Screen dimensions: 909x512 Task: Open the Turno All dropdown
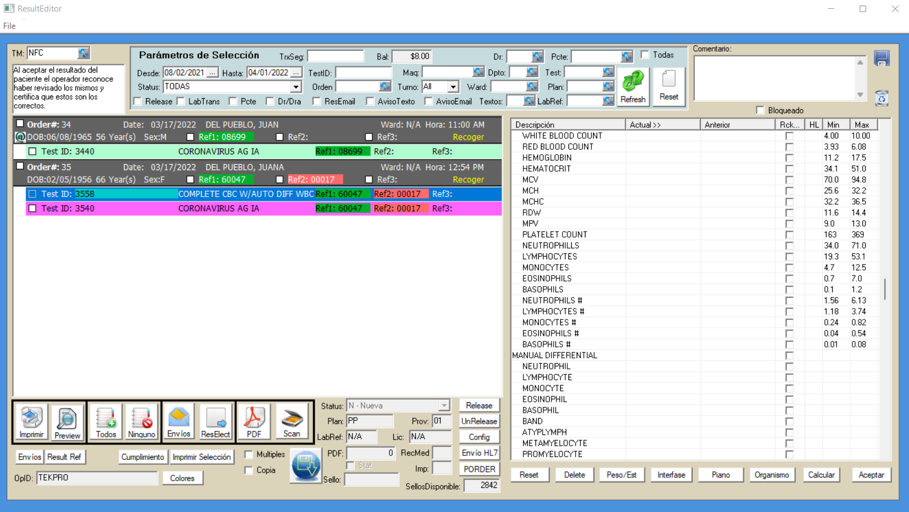[453, 87]
